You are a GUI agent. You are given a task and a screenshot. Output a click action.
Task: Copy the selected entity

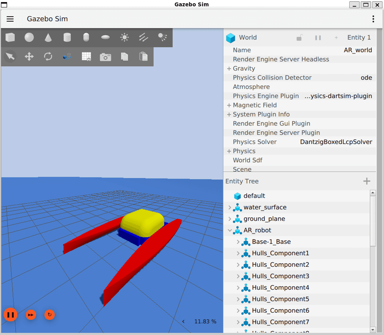[124, 57]
